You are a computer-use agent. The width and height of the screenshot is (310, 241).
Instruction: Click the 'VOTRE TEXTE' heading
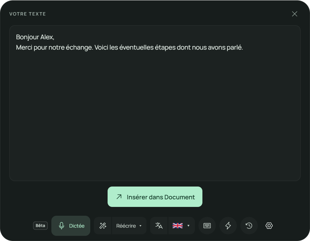(27, 14)
